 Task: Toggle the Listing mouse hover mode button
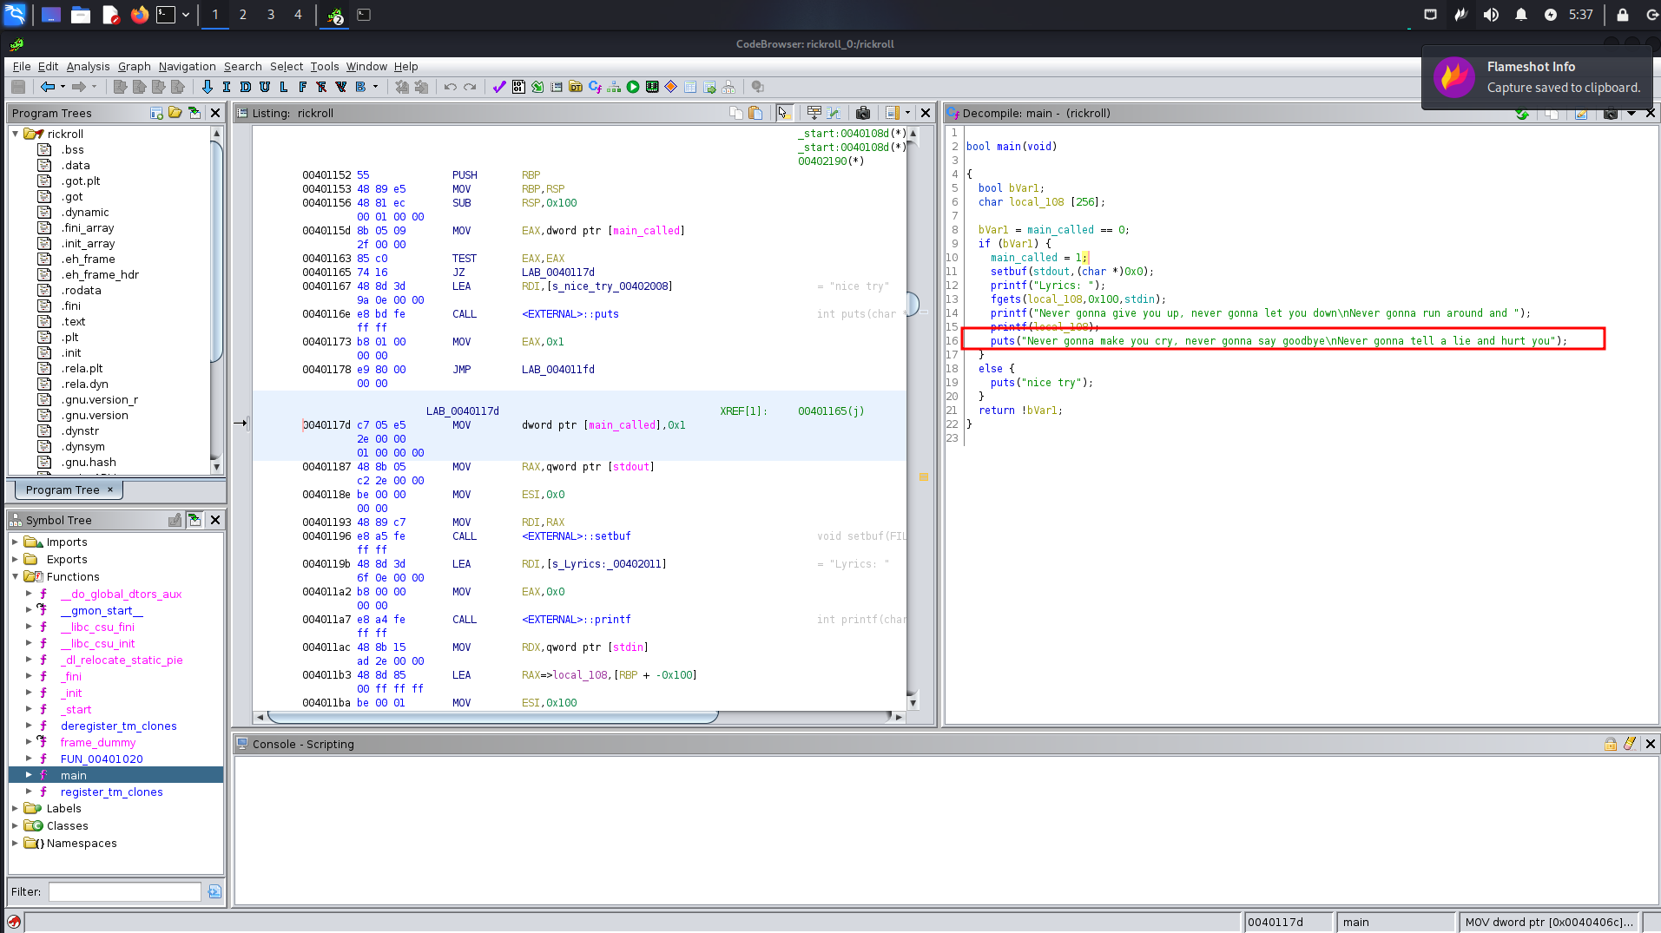[x=784, y=113]
